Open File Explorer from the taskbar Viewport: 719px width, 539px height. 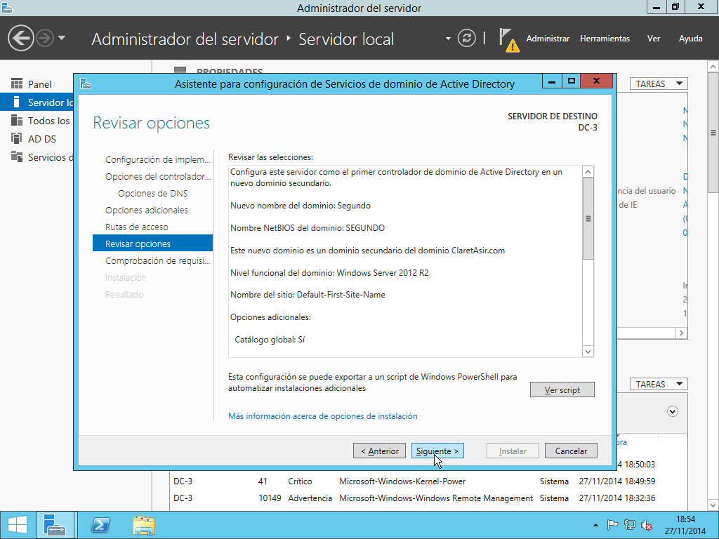click(143, 525)
